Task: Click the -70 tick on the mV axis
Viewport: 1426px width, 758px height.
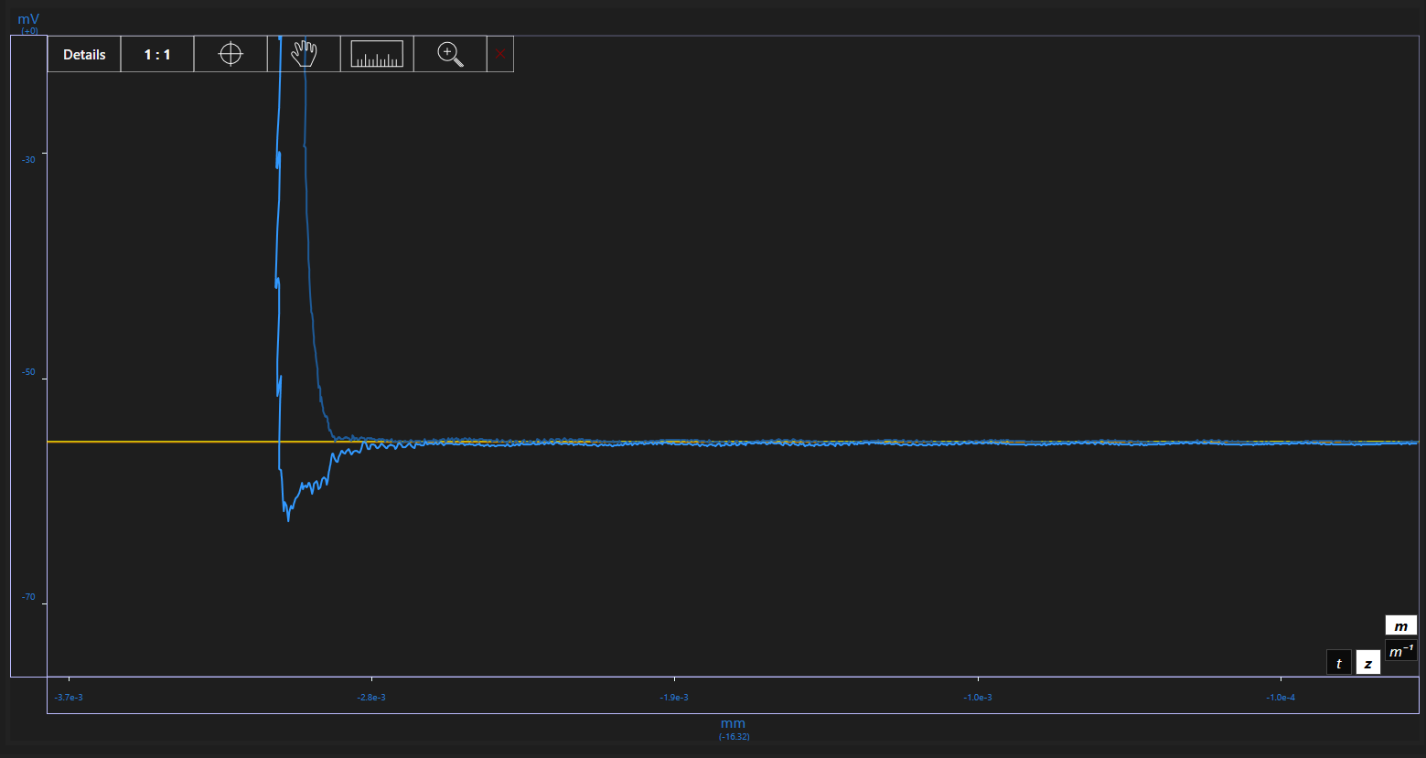Action: click(28, 598)
